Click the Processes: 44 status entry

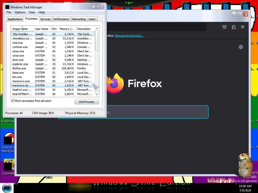[14, 113]
